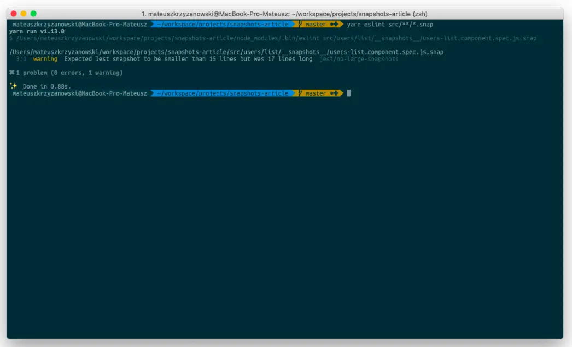Click the branch icon in the bottom prompt
Viewport: 572px width, 347px height.
301,93
